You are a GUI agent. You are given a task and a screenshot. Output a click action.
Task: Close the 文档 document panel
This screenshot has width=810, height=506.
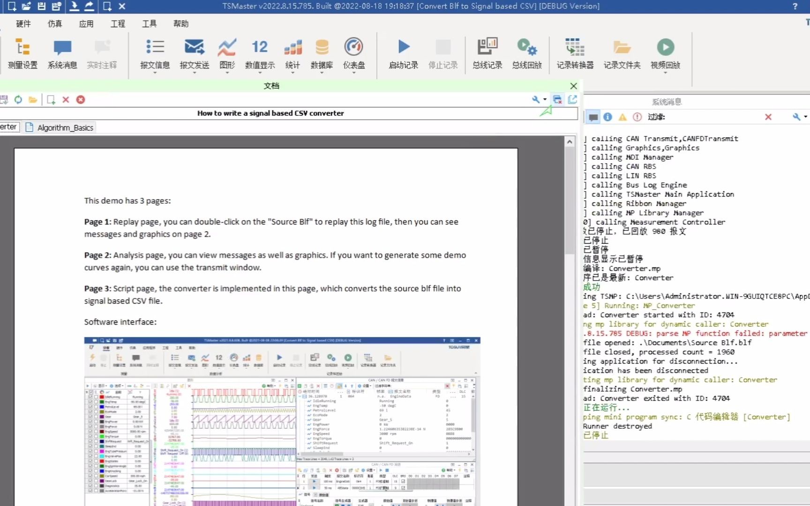tap(573, 86)
